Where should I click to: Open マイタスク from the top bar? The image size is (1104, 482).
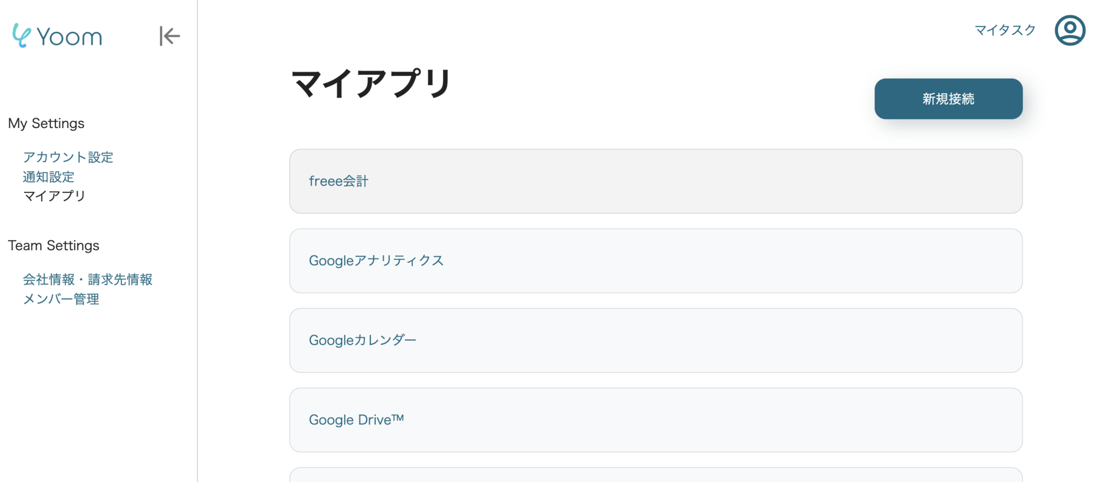[x=1004, y=30]
